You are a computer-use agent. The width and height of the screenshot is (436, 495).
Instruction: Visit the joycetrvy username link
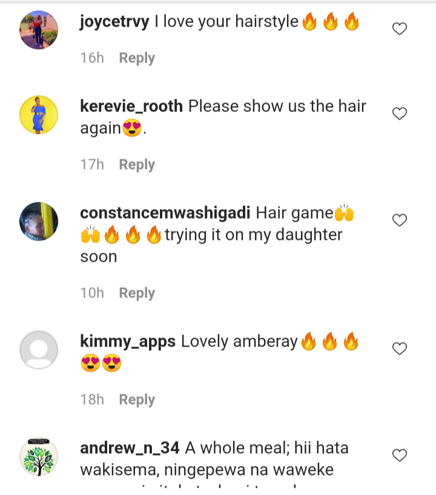pyautogui.click(x=114, y=22)
